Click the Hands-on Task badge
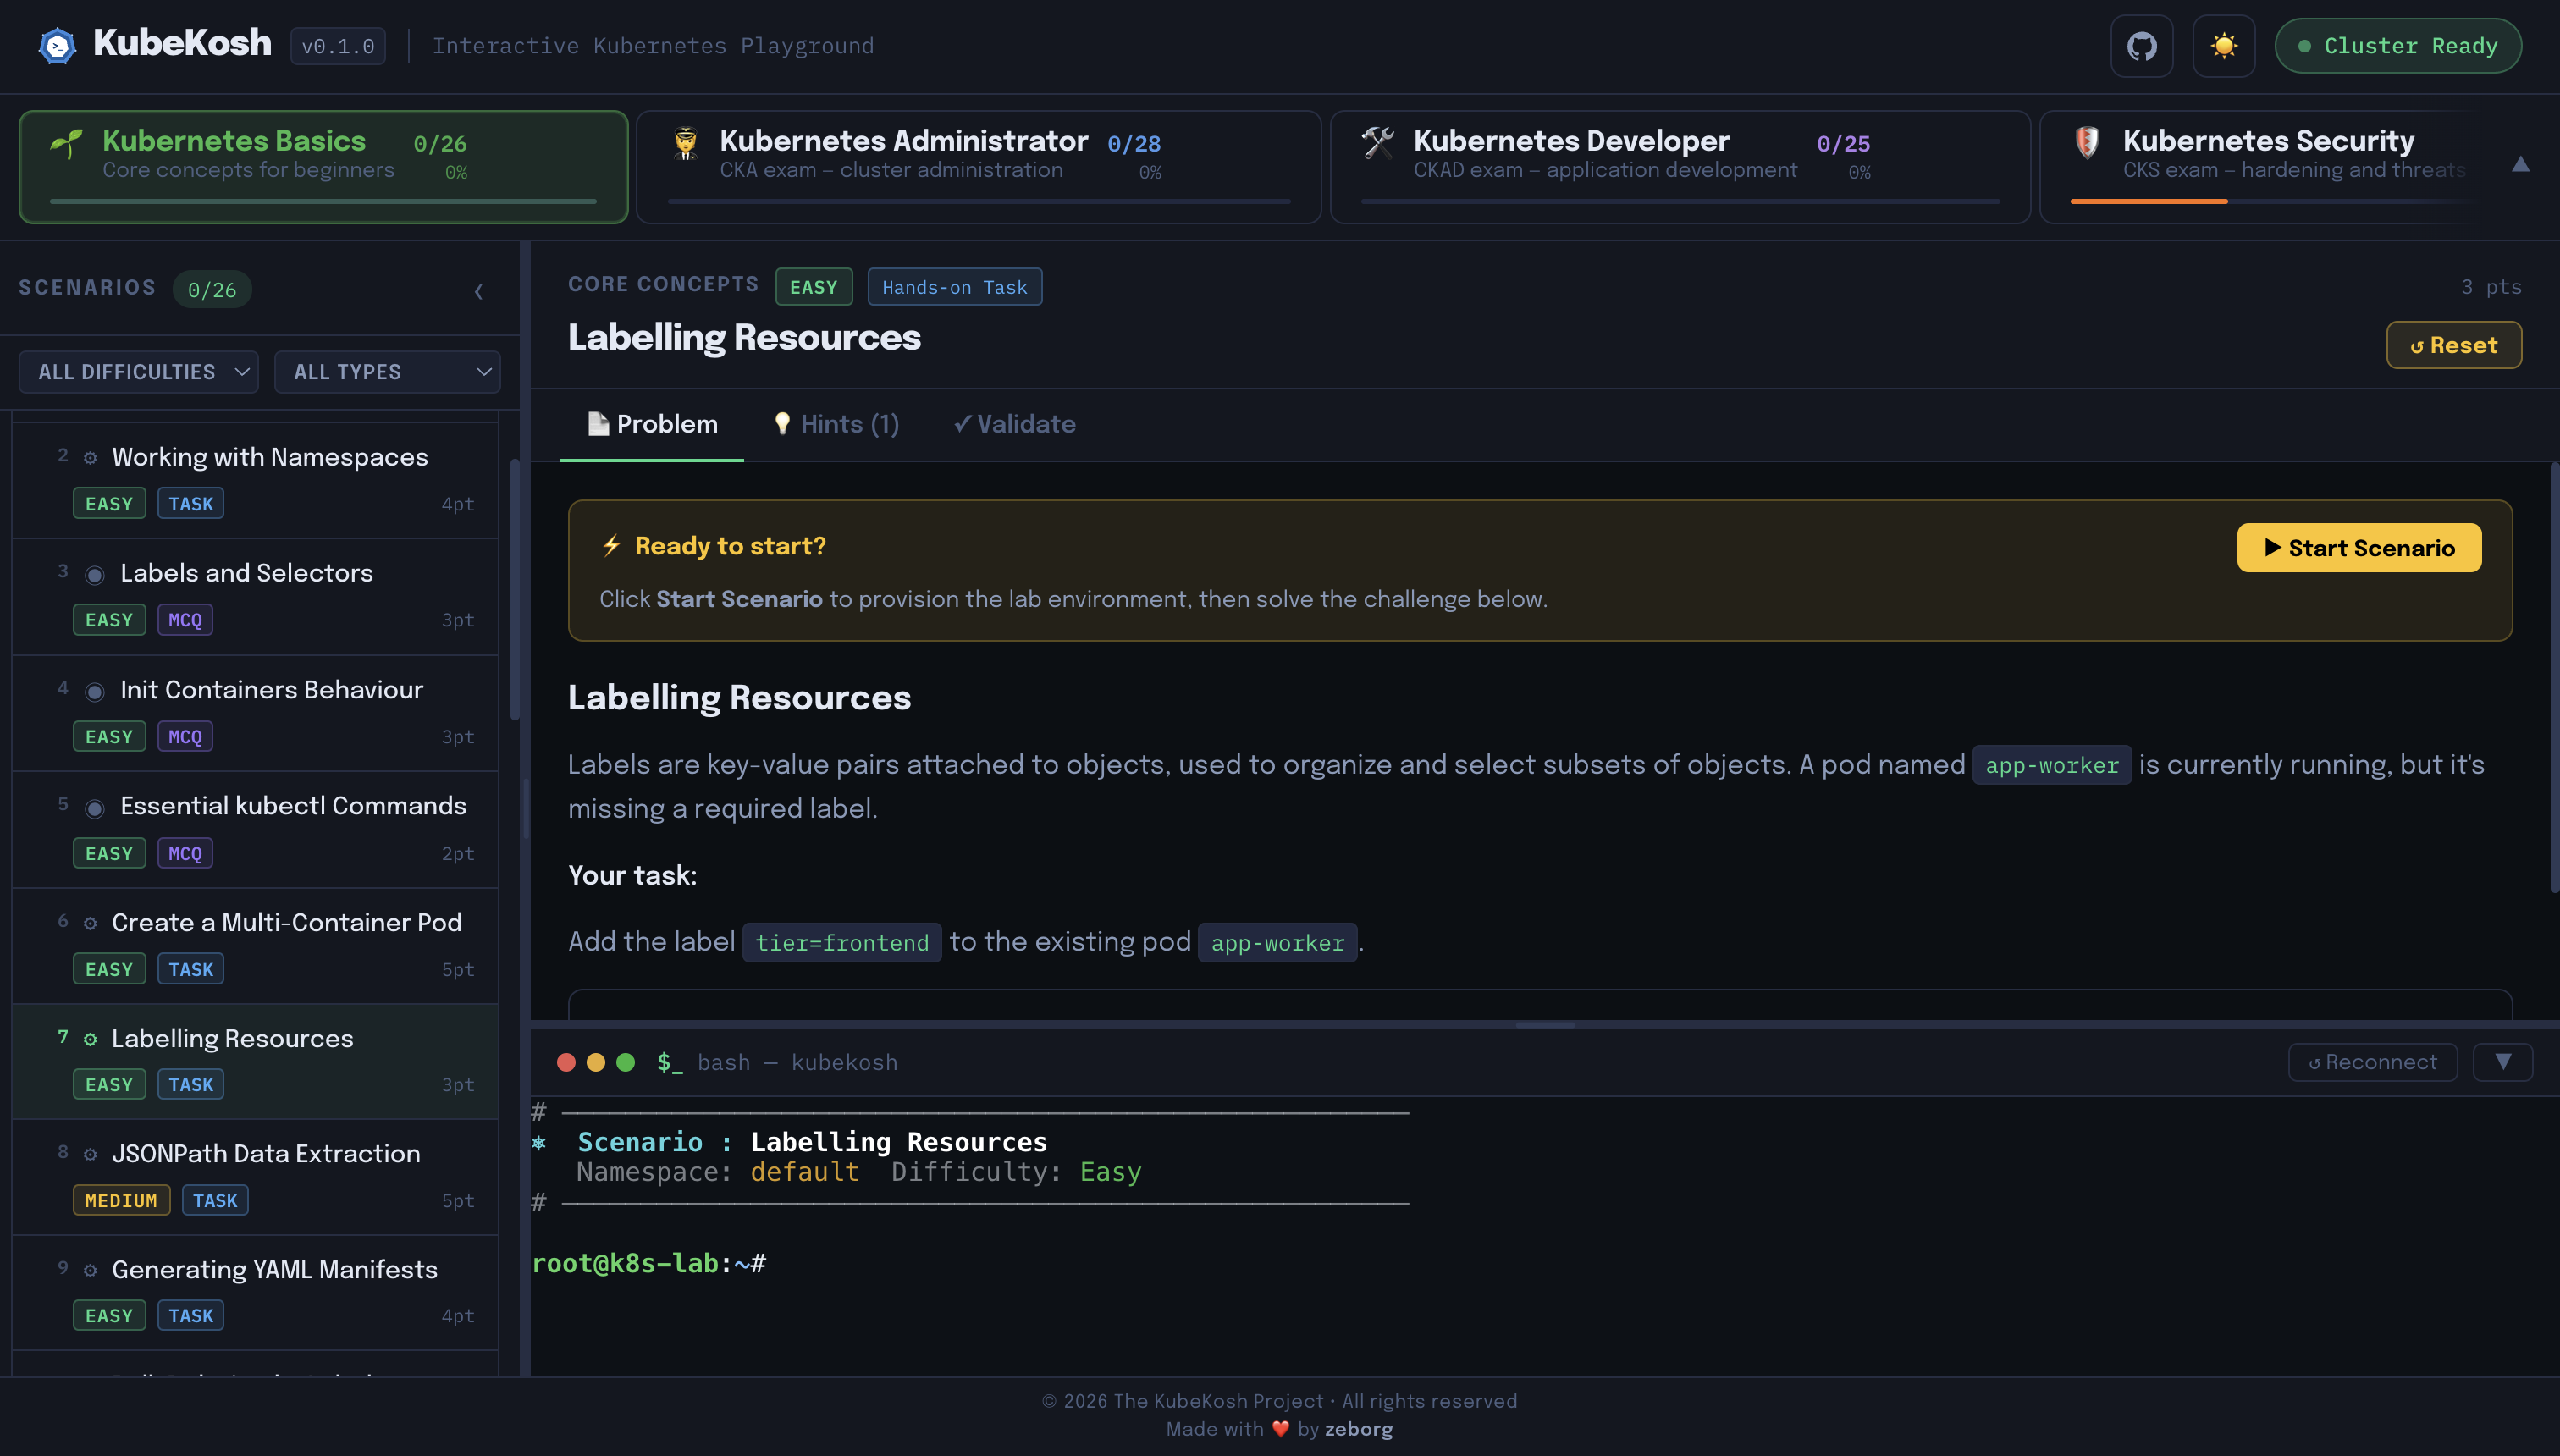 pos(954,287)
